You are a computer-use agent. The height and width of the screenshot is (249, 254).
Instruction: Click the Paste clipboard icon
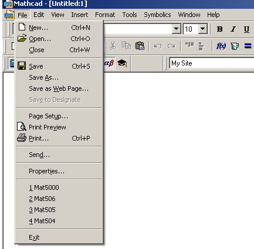click(140, 46)
